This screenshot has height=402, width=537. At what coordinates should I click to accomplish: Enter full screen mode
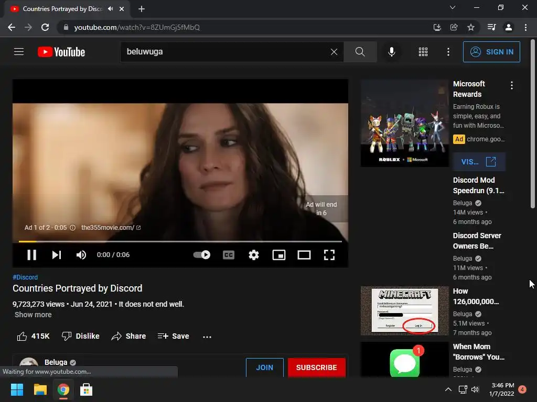329,255
